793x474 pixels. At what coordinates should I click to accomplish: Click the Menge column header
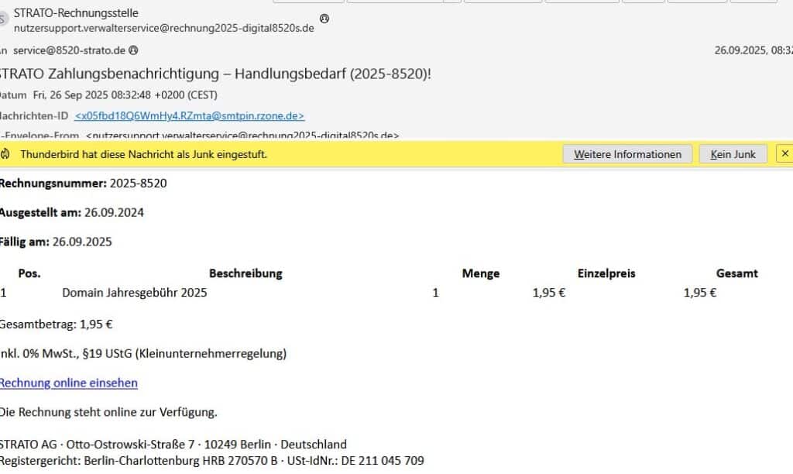click(480, 273)
